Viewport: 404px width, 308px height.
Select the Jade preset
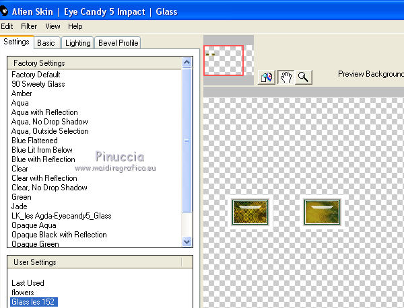click(x=20, y=206)
